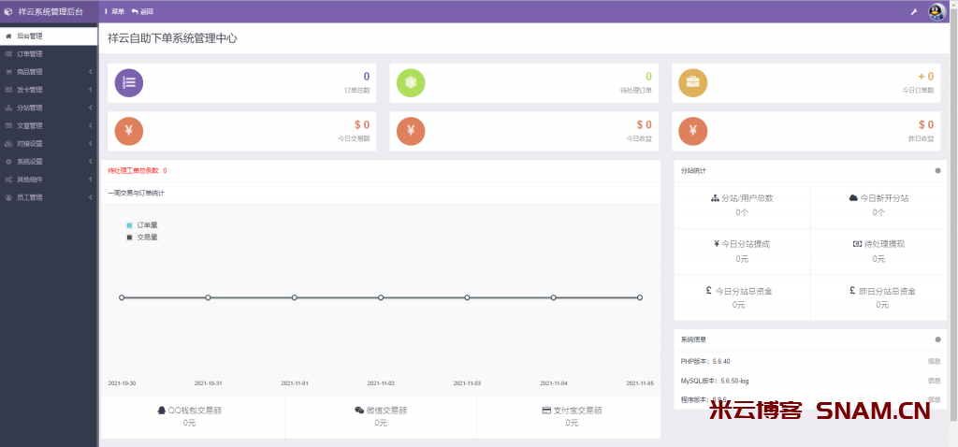The image size is (958, 447).
Task: Open 订单管理 in the sidebar
Action: [x=30, y=54]
